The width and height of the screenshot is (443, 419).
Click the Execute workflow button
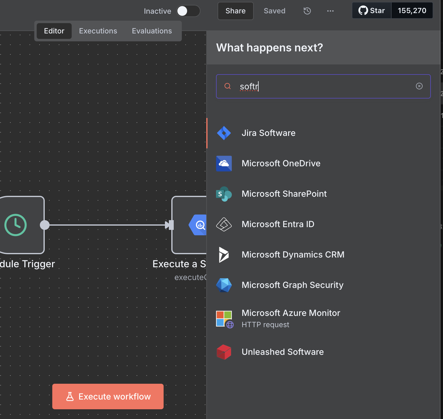click(108, 396)
